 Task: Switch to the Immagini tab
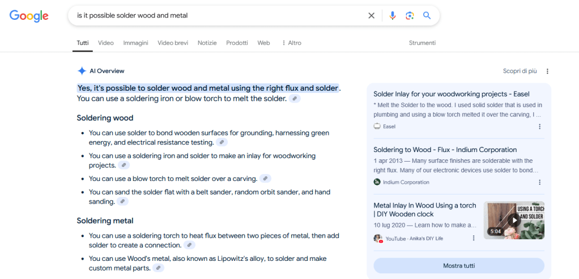coord(135,43)
